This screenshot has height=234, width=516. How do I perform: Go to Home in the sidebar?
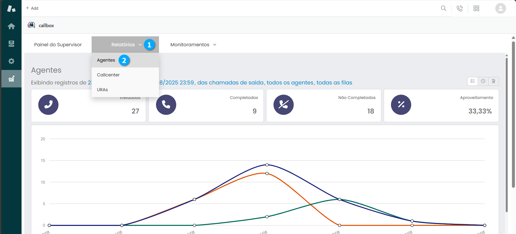coord(11,26)
